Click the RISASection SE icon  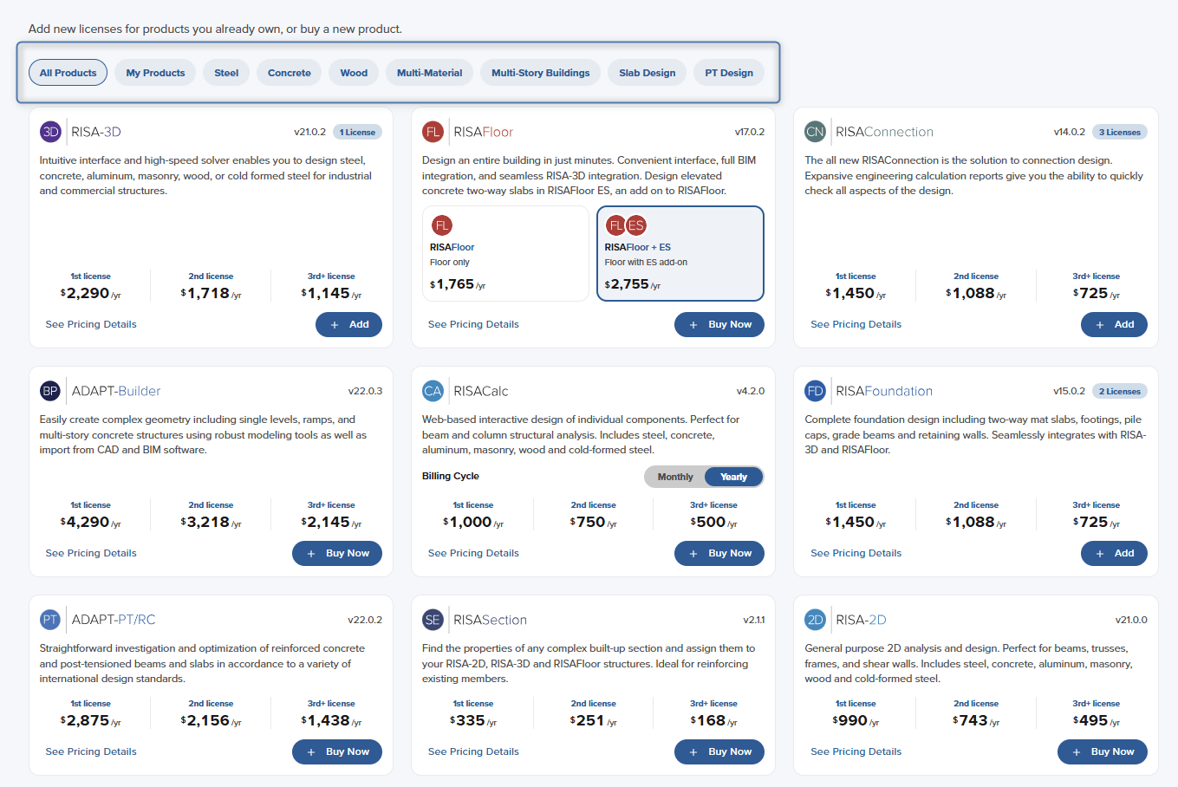[x=433, y=620]
